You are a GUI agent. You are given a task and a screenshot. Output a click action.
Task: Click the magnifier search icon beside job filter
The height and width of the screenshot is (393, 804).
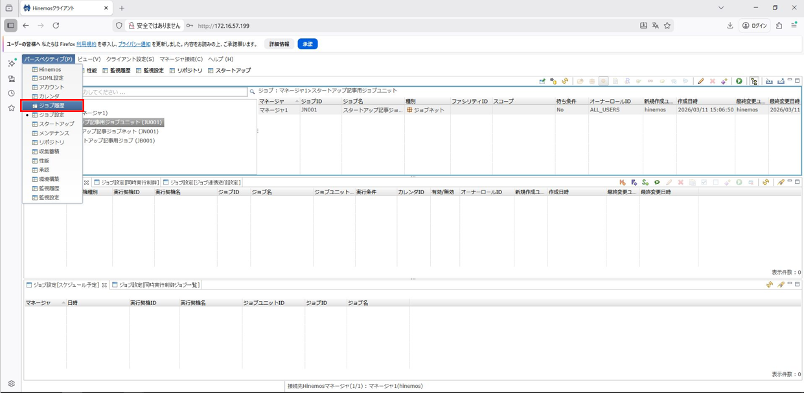[252, 92]
